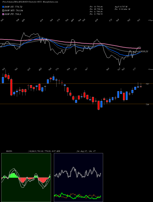153x202 pixels.
Task: Click the 'MACD:' panel heading
Action: [9, 151]
